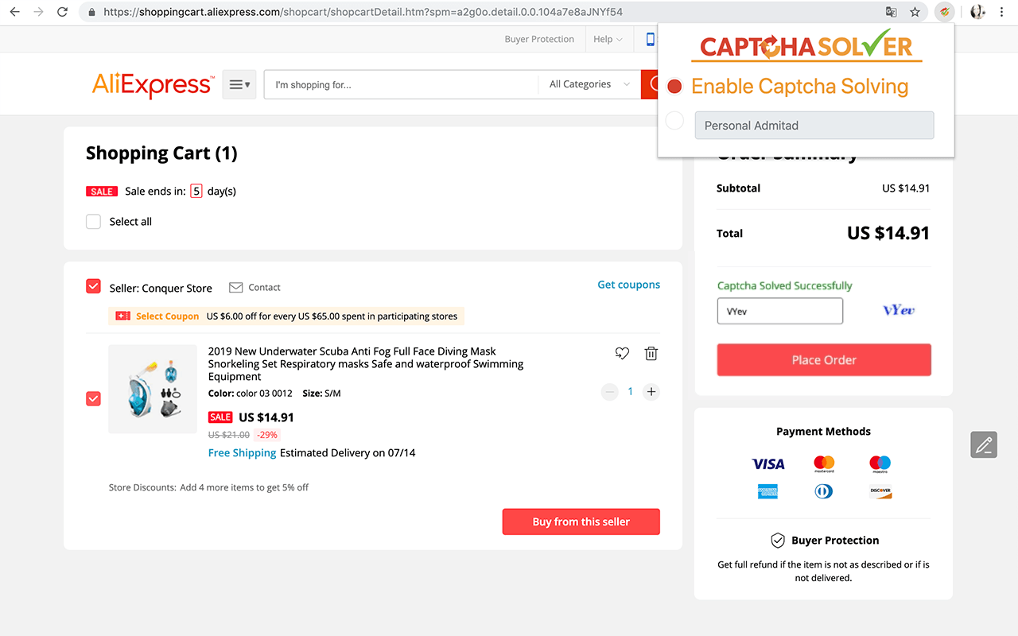This screenshot has width=1018, height=636.
Task: Click the captcha code input field
Action: point(780,312)
